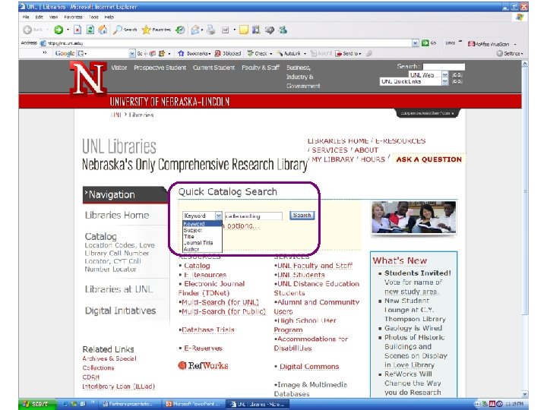Screen dimensions: 547x410
Task: Open Libraries Home in Navigation sidebar
Action: click(x=117, y=215)
